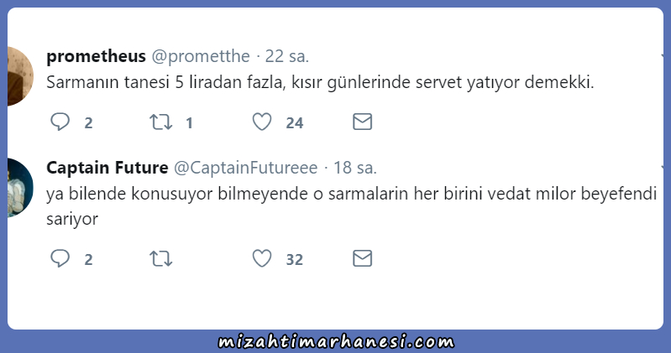Reply to prometheus's tweet
The image size is (671, 353).
tap(60, 122)
